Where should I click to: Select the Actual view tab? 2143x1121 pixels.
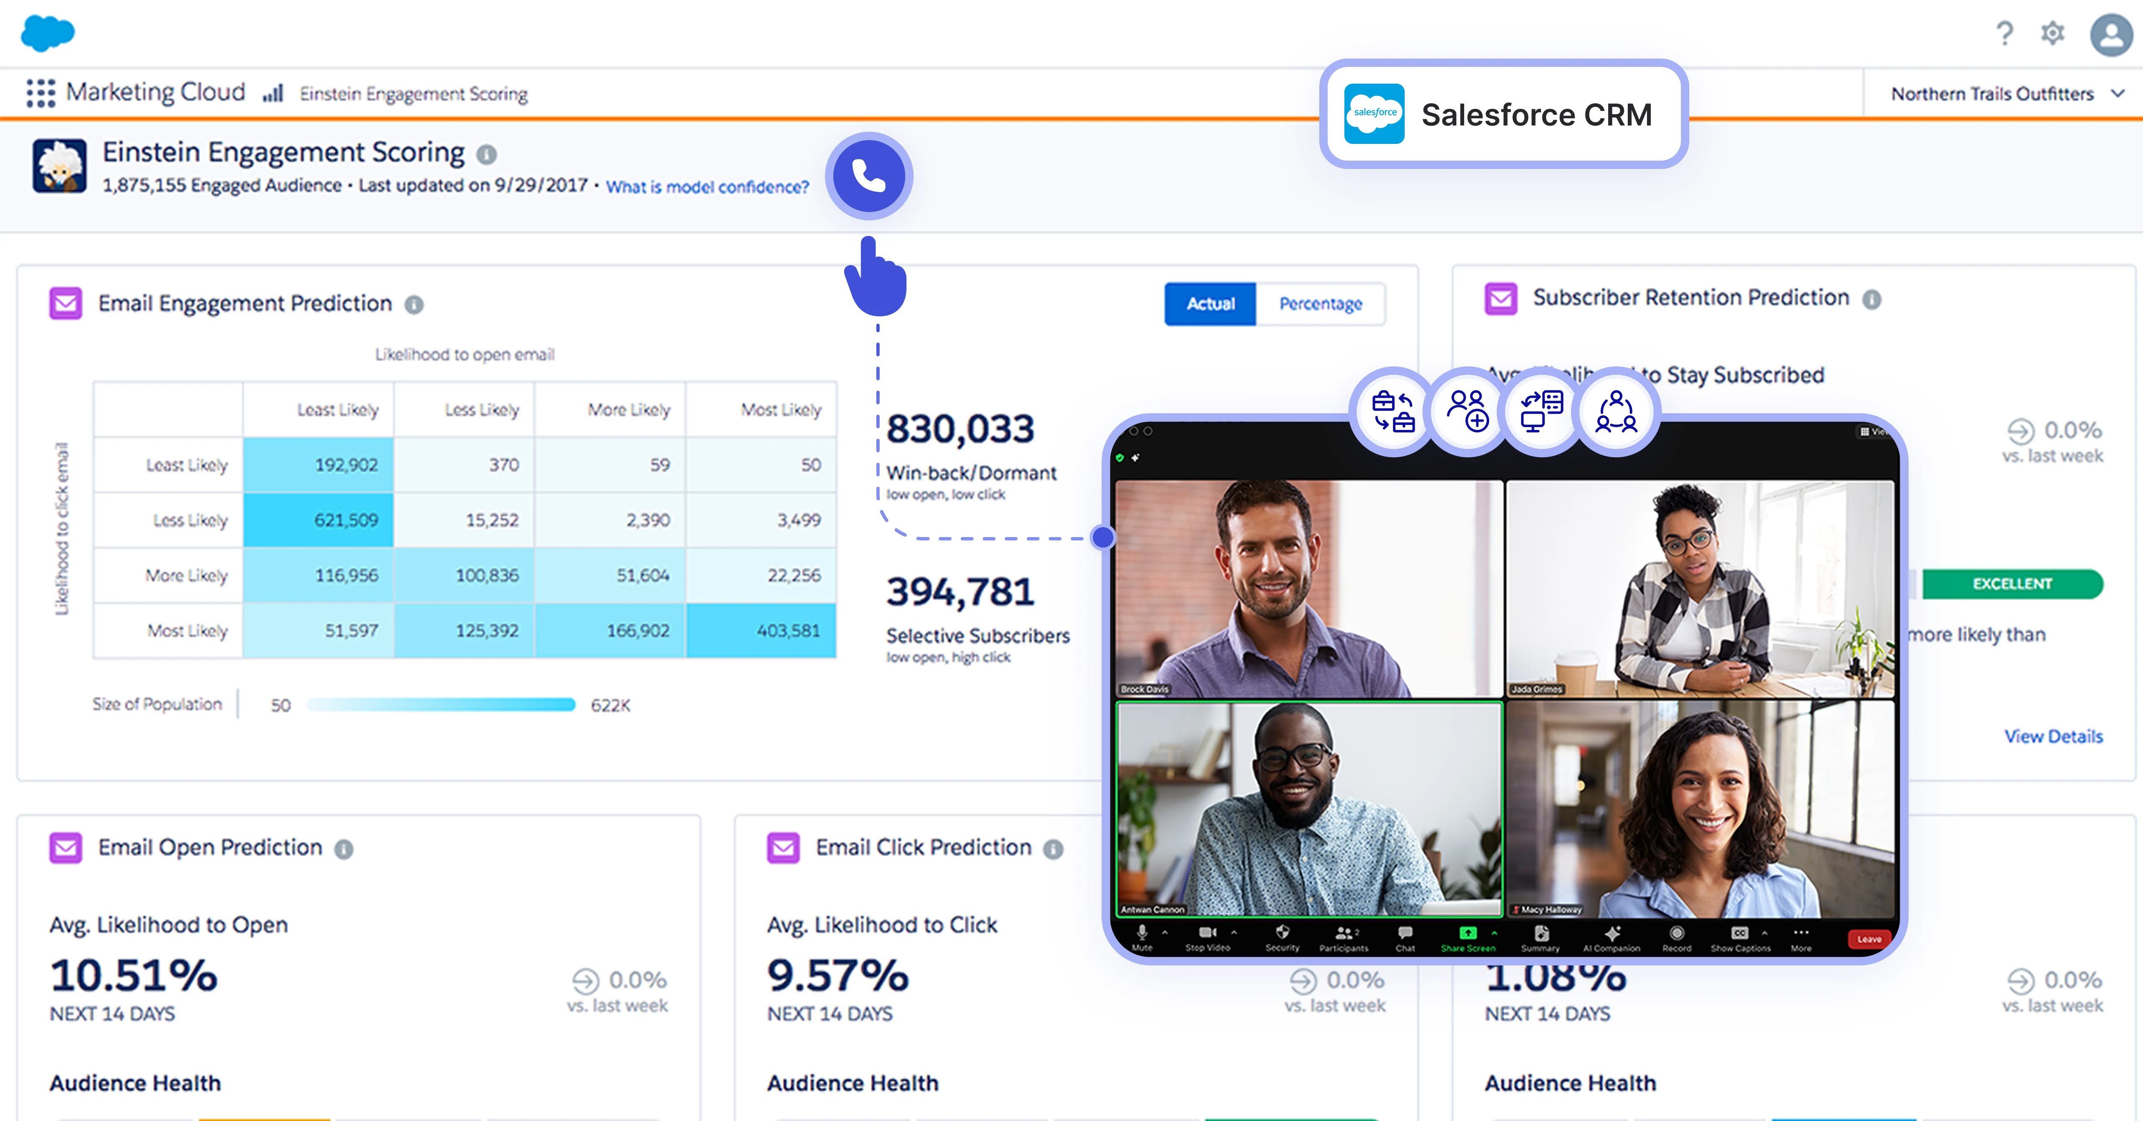(1210, 304)
